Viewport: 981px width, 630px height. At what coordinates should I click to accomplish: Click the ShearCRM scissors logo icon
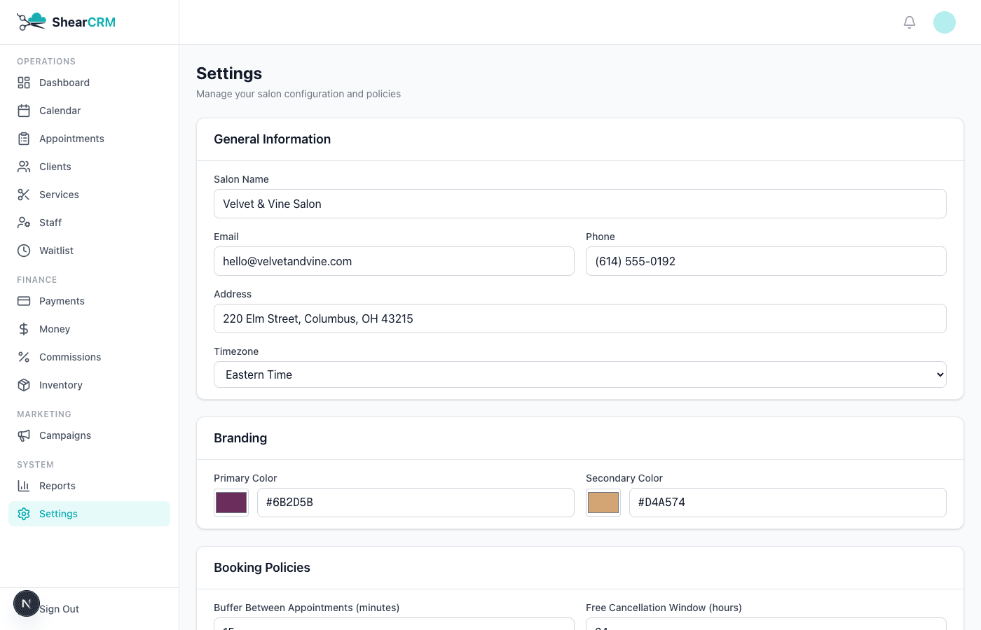pyautogui.click(x=32, y=22)
